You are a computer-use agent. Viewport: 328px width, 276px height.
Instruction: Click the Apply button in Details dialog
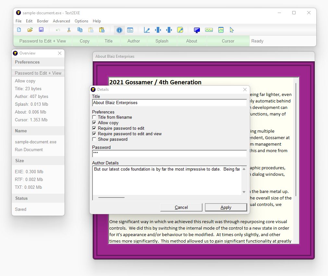point(226,207)
